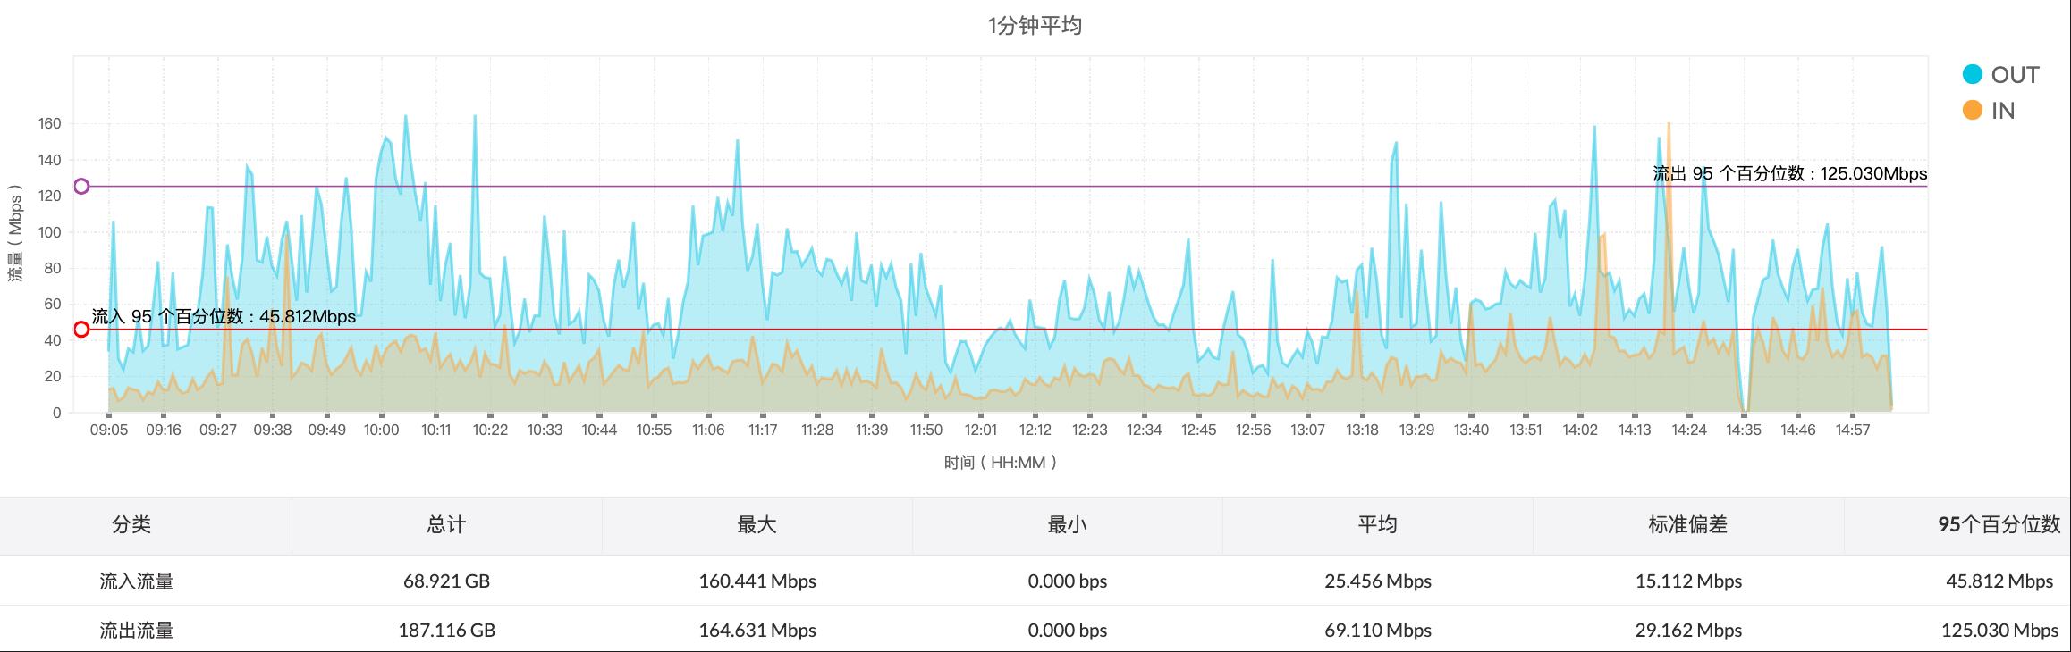Click the 平均 column header

[x=1377, y=525]
